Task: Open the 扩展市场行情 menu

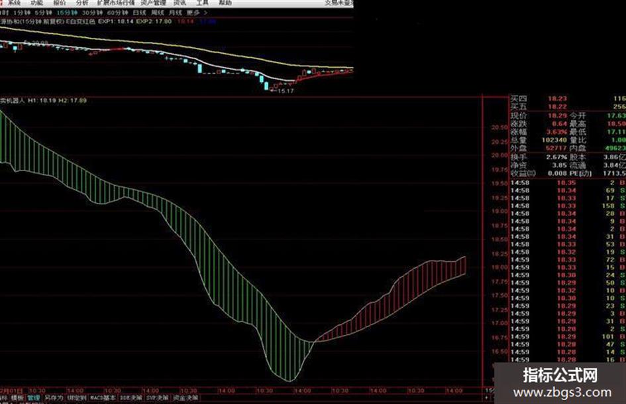Action: point(116,3)
